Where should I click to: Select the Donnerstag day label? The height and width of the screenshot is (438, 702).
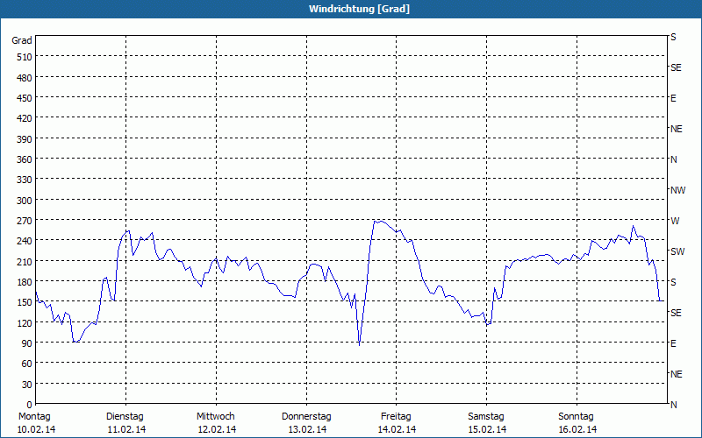[x=306, y=417]
